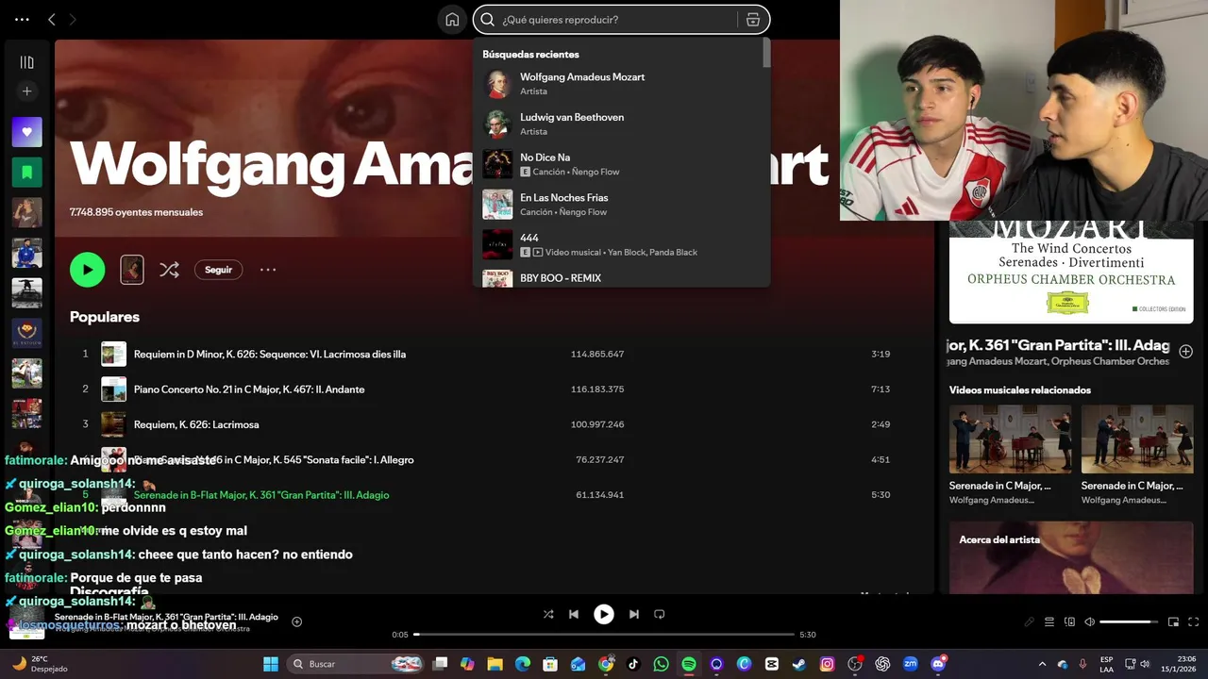Screen dimensions: 1208x679
Task: Go to Spotify Home via house icon
Action: tap(452, 20)
